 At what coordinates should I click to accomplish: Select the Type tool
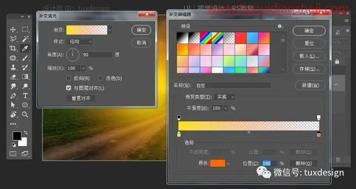coord(25,96)
